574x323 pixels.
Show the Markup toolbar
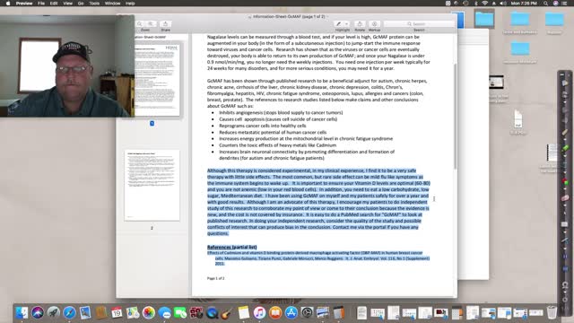pyautogui.click(x=374, y=24)
